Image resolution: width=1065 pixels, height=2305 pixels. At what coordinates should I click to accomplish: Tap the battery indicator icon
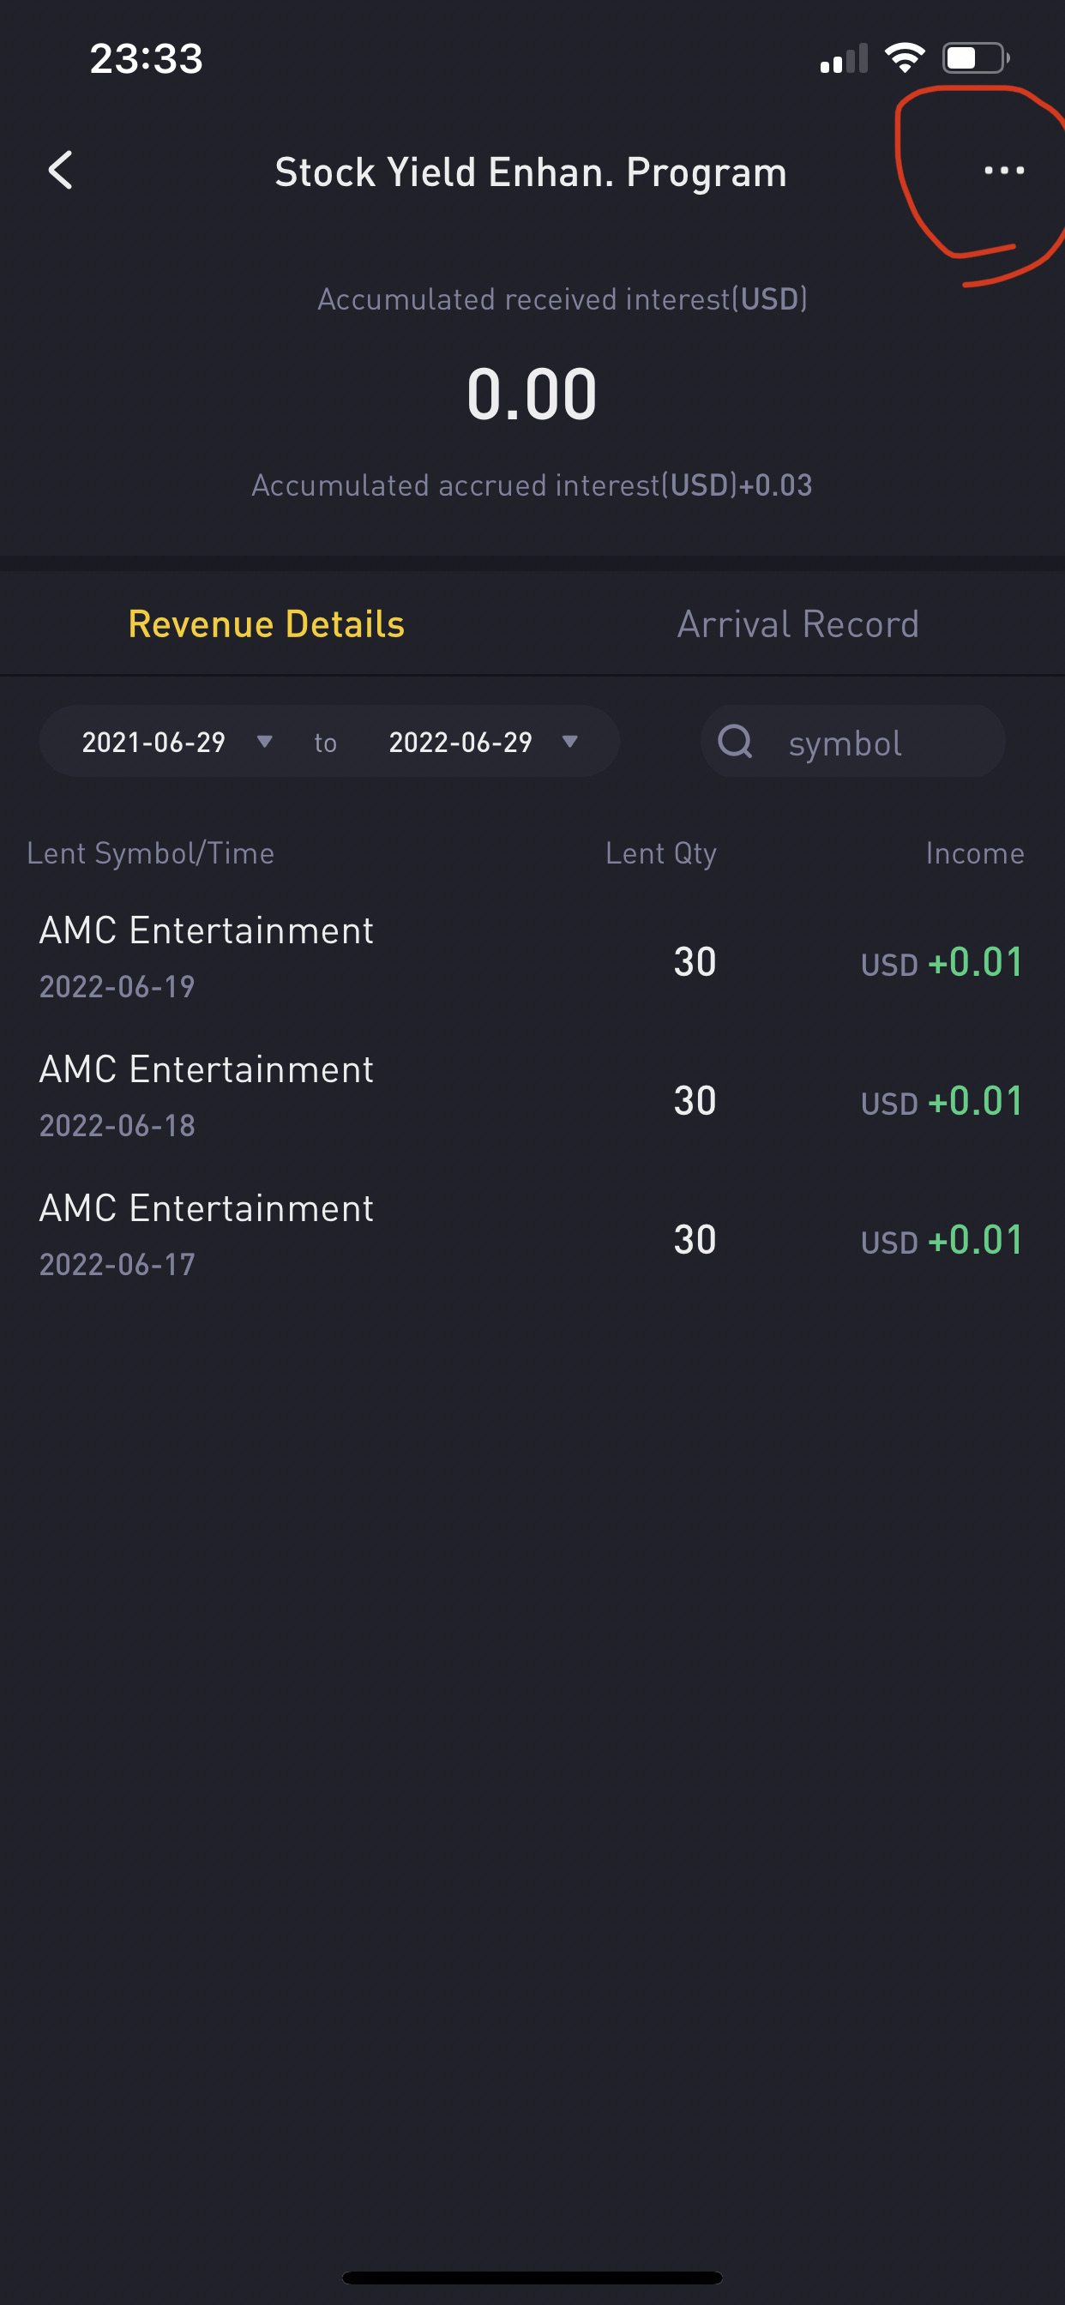pyautogui.click(x=976, y=58)
